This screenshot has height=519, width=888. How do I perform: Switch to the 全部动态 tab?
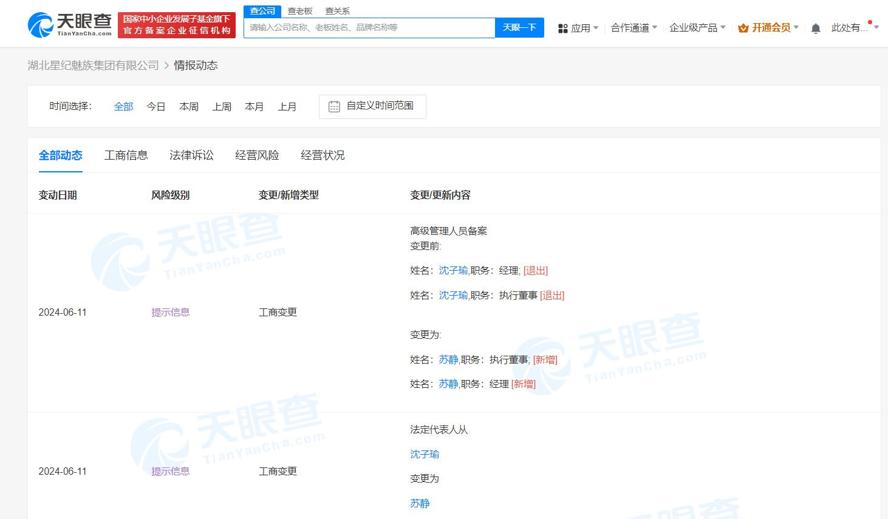tap(61, 155)
